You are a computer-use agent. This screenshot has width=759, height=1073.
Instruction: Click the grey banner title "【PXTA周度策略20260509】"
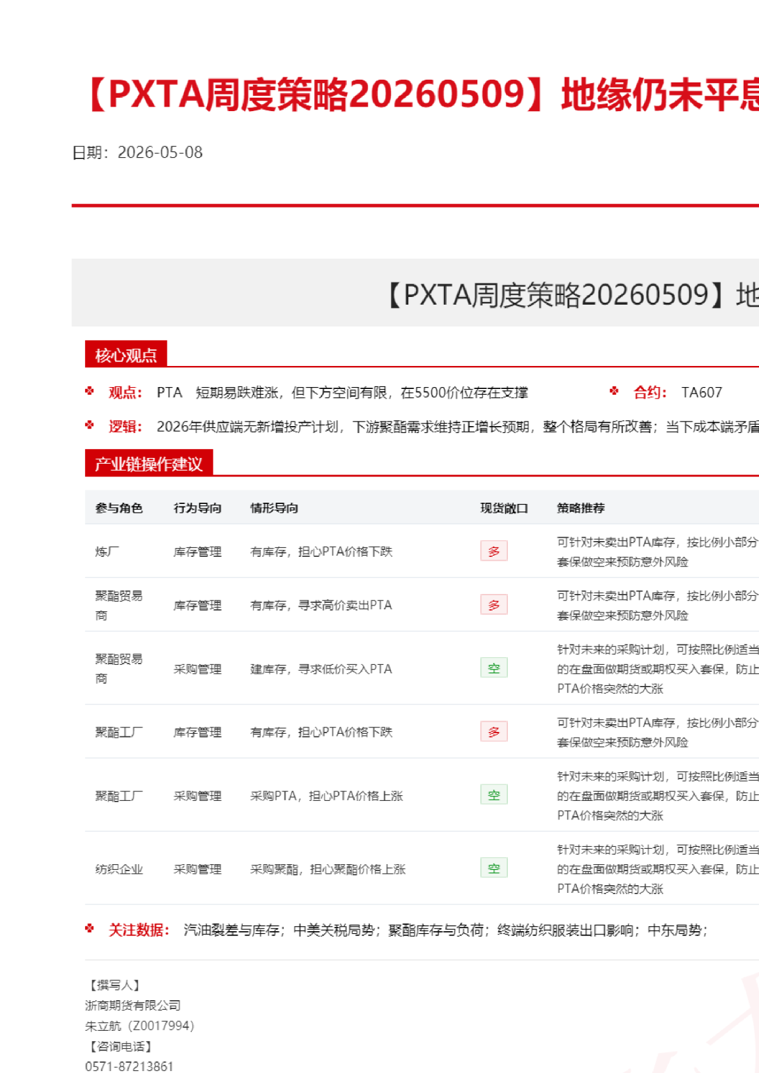(556, 295)
